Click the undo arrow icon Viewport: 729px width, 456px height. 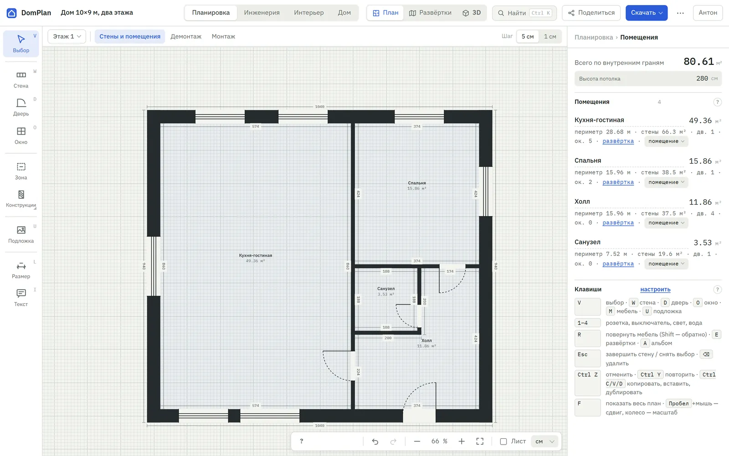(x=375, y=441)
